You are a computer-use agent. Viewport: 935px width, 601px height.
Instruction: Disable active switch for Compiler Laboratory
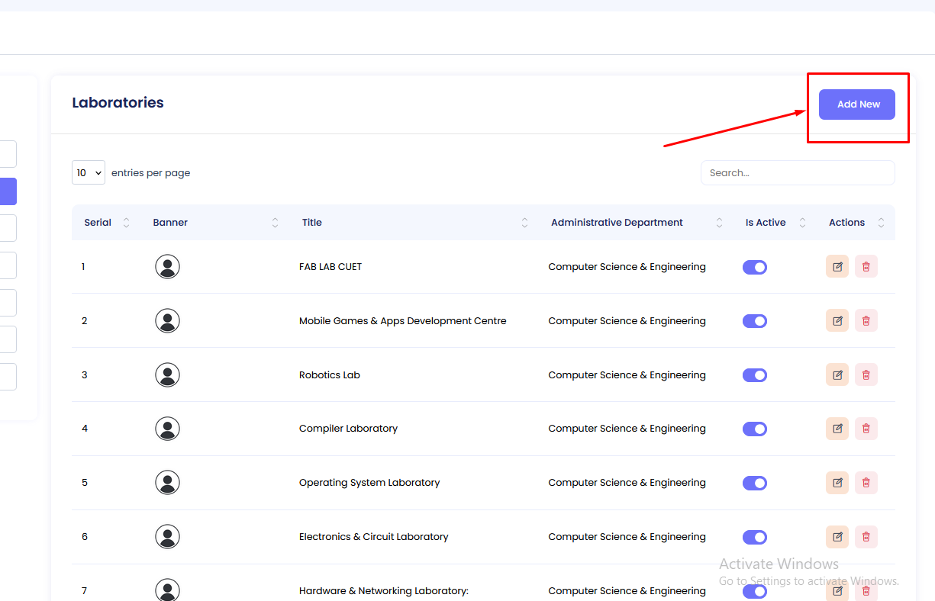(754, 429)
